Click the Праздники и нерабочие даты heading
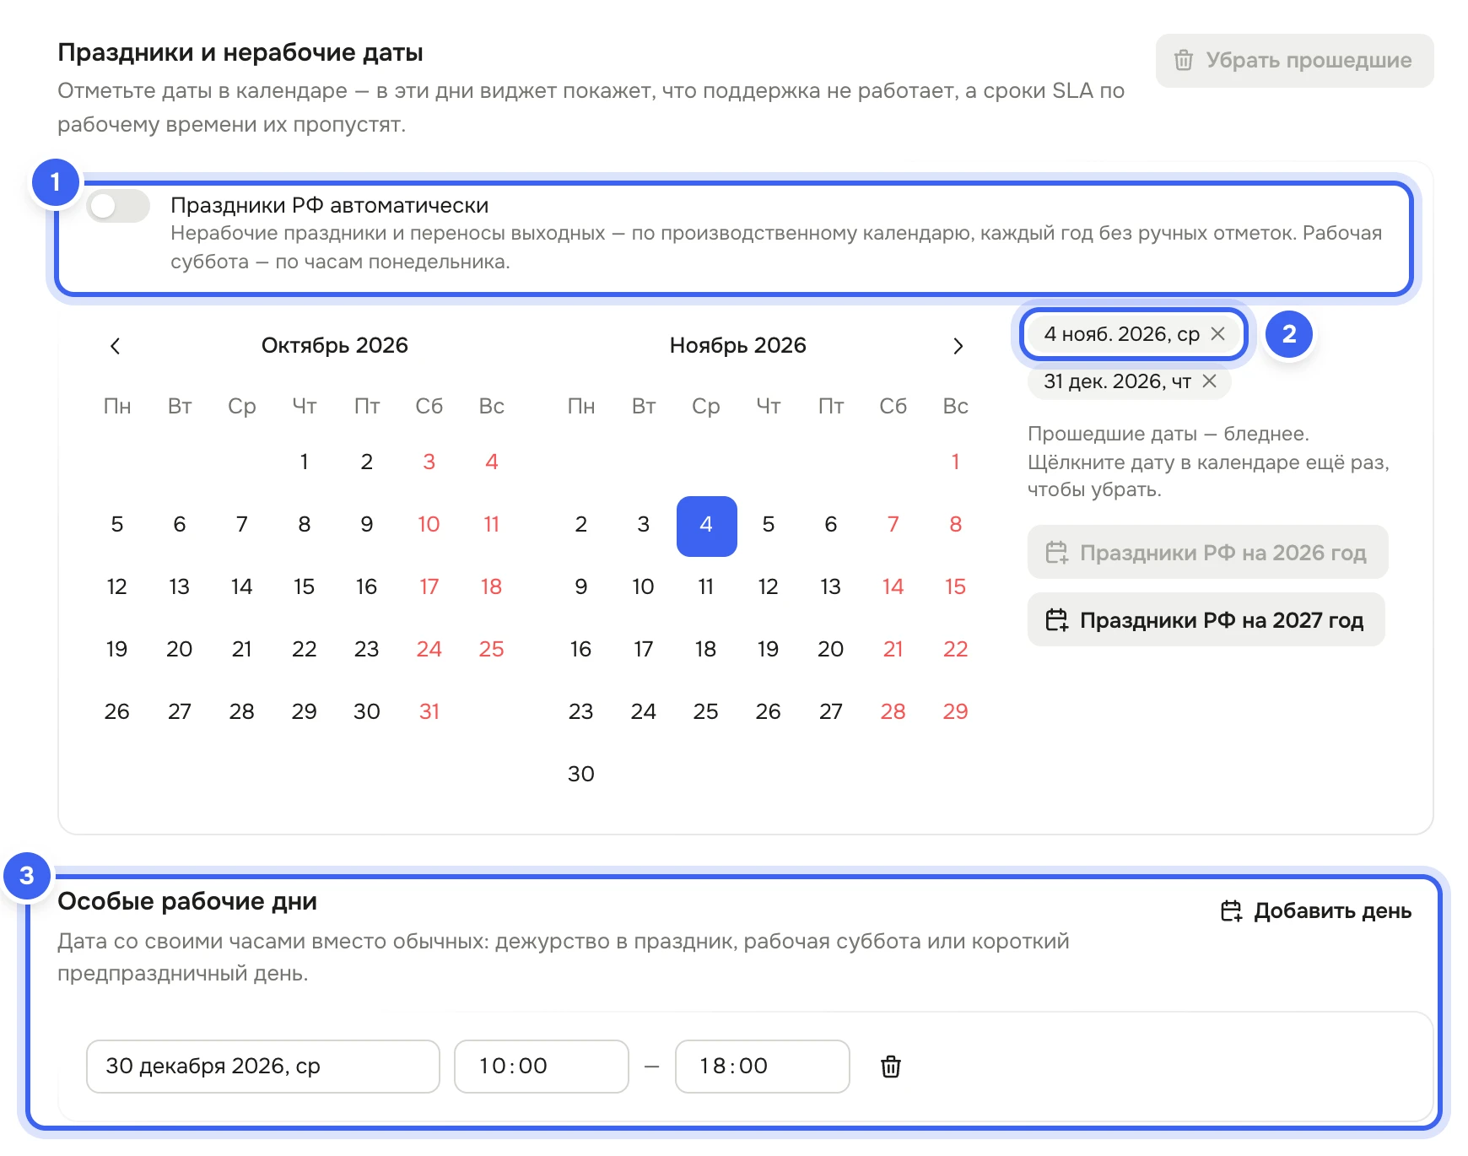1468x1156 pixels. click(240, 53)
